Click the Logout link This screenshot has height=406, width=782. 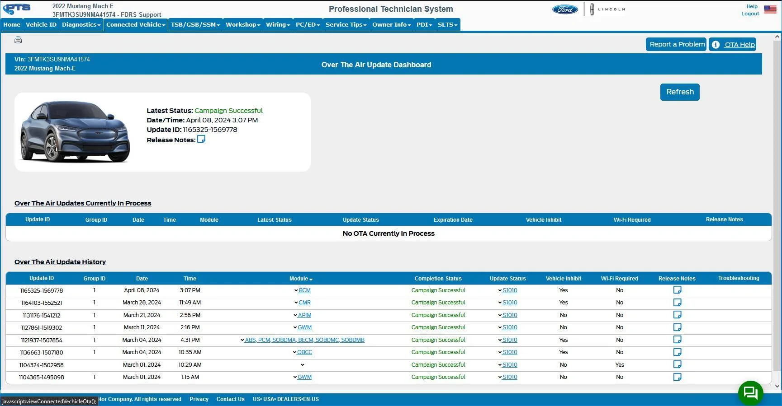[x=750, y=14]
